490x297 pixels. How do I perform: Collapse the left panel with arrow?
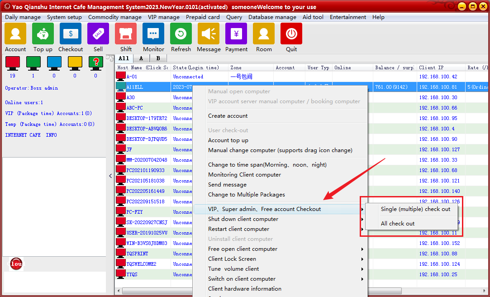(110, 176)
